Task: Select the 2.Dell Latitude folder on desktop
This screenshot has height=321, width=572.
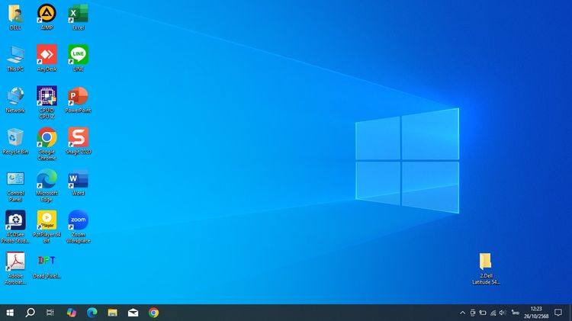Action: tap(485, 262)
